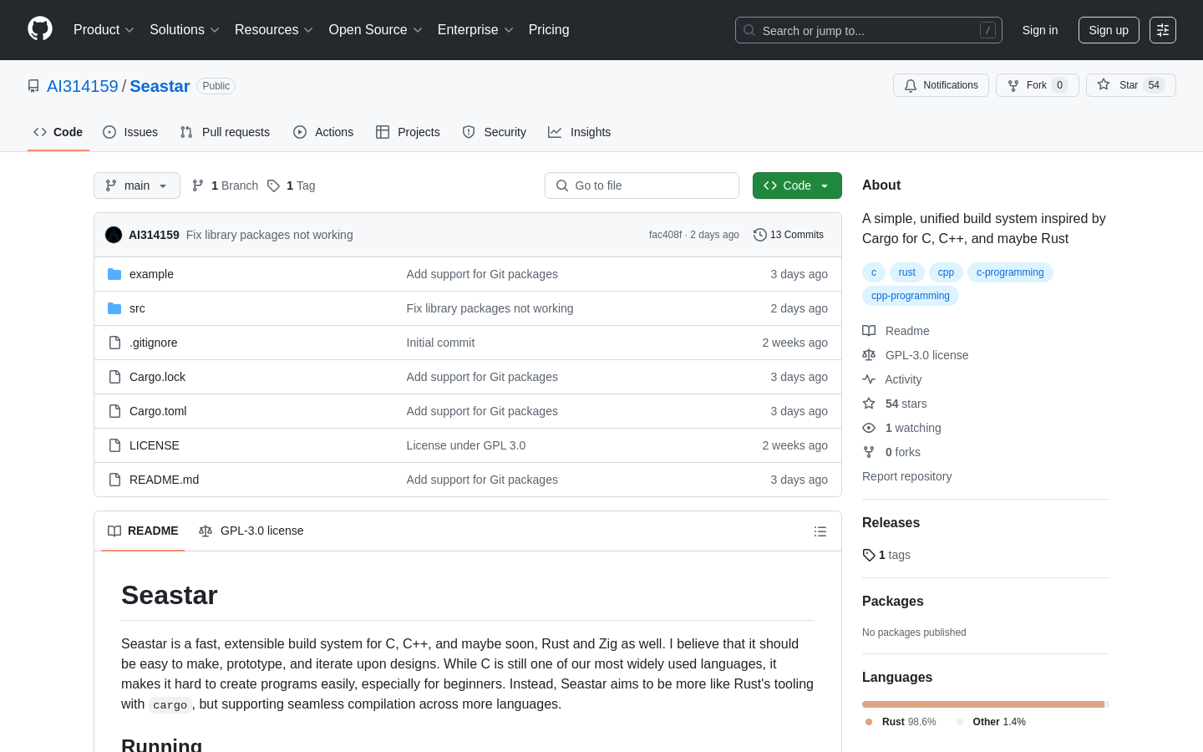
Task: Focus the Search or jump to field
Action: tap(869, 30)
